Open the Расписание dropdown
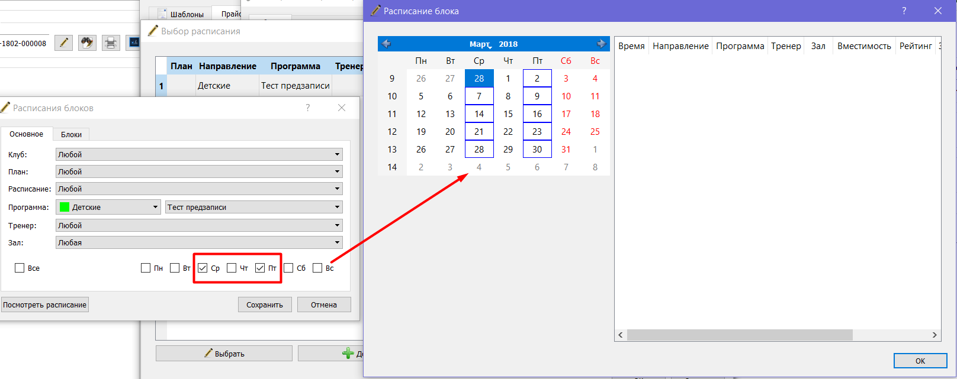Viewport: 957px width, 379px height. [199, 189]
